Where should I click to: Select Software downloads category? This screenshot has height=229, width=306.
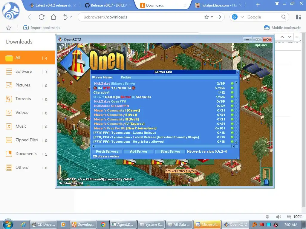(x=27, y=72)
